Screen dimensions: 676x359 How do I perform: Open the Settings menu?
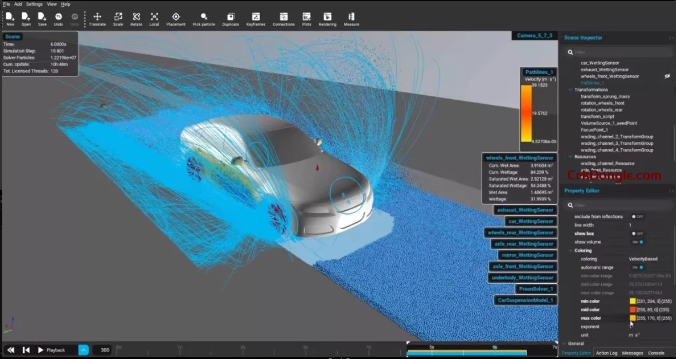coord(34,3)
